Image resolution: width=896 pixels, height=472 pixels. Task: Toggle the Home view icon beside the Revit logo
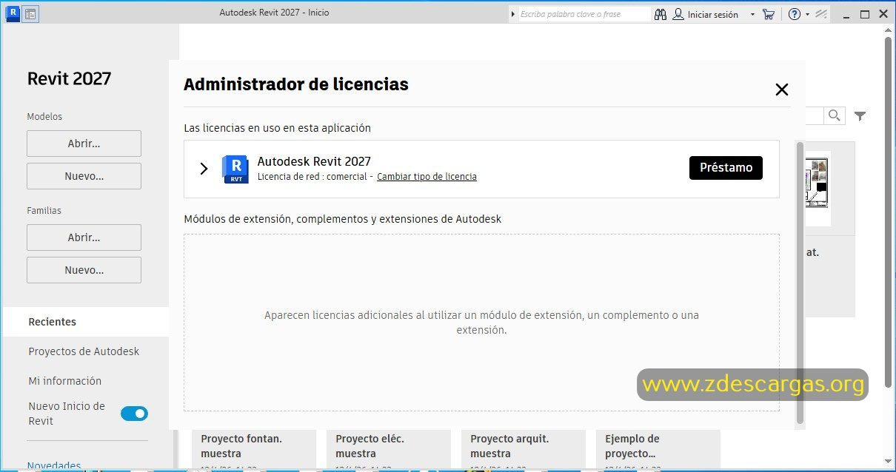30,13
